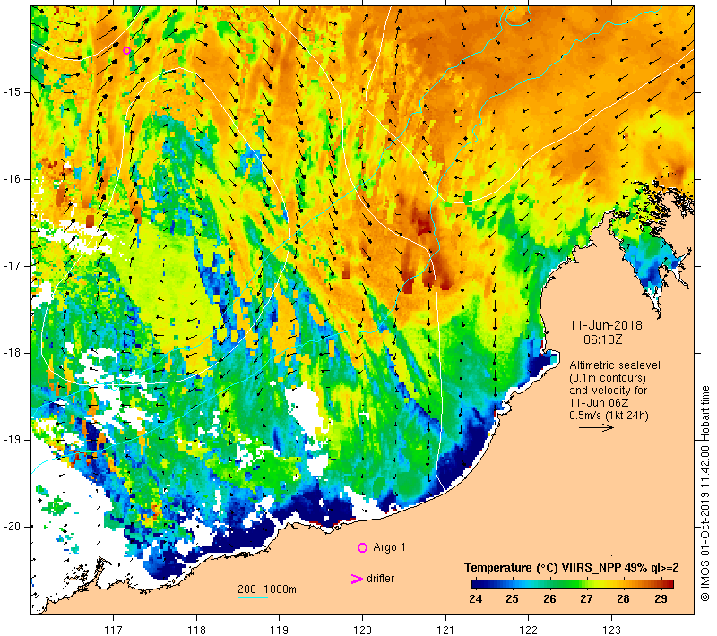Image resolution: width=717 pixels, height=636 pixels.
Task: Click the 120 longitude axis label
Action: [362, 630]
